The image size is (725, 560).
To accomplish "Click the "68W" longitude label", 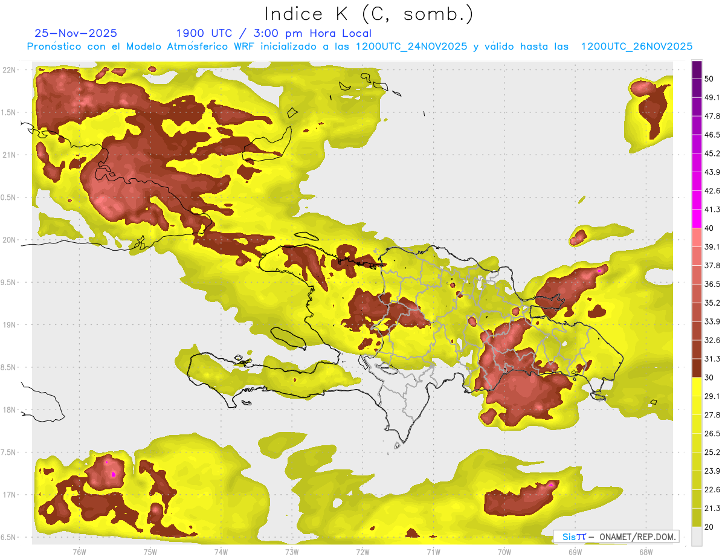I will point(646,552).
